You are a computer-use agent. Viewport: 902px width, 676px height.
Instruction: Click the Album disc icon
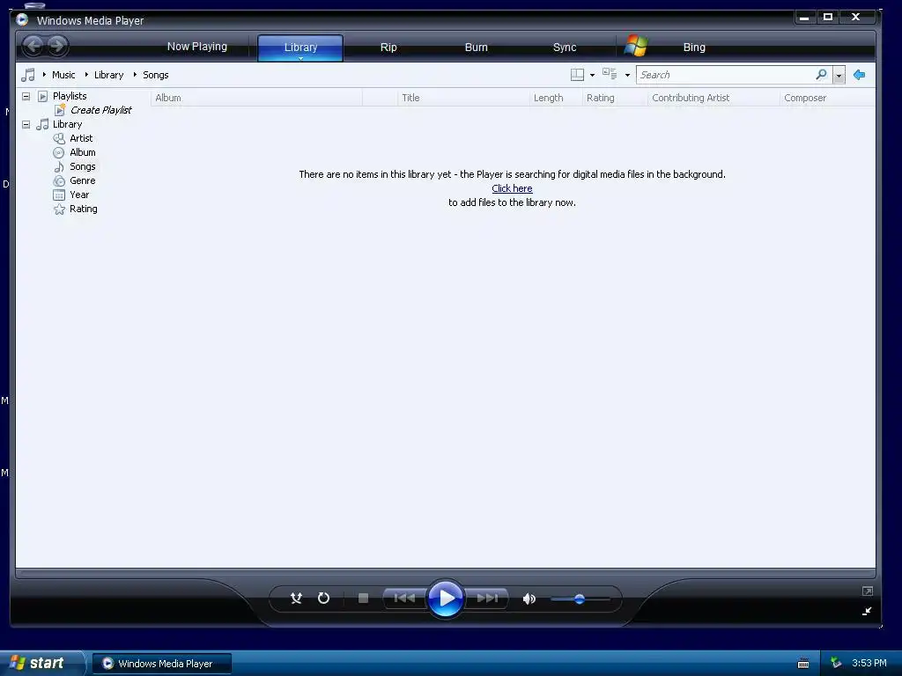[x=59, y=152]
